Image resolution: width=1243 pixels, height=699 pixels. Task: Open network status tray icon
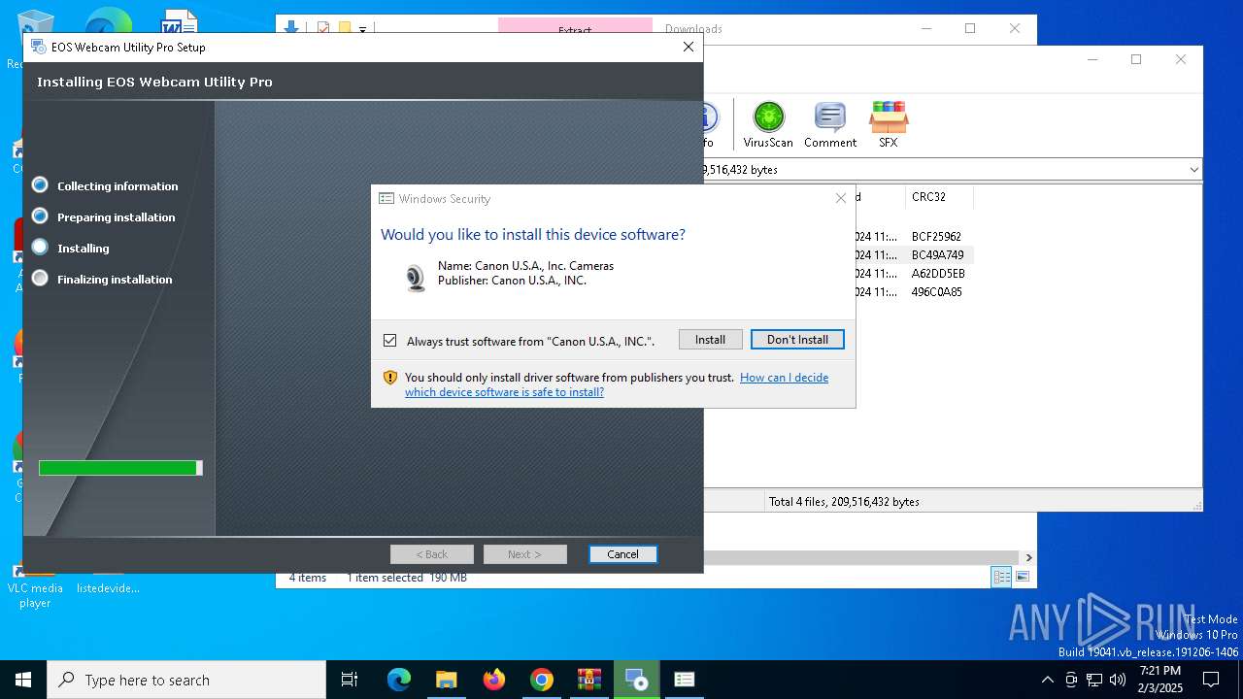1094,680
